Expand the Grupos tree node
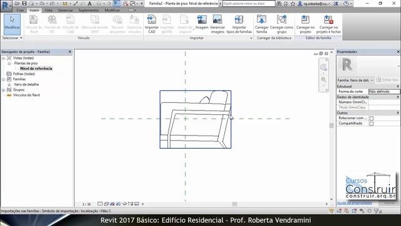The height and width of the screenshot is (226, 401). click(4, 90)
